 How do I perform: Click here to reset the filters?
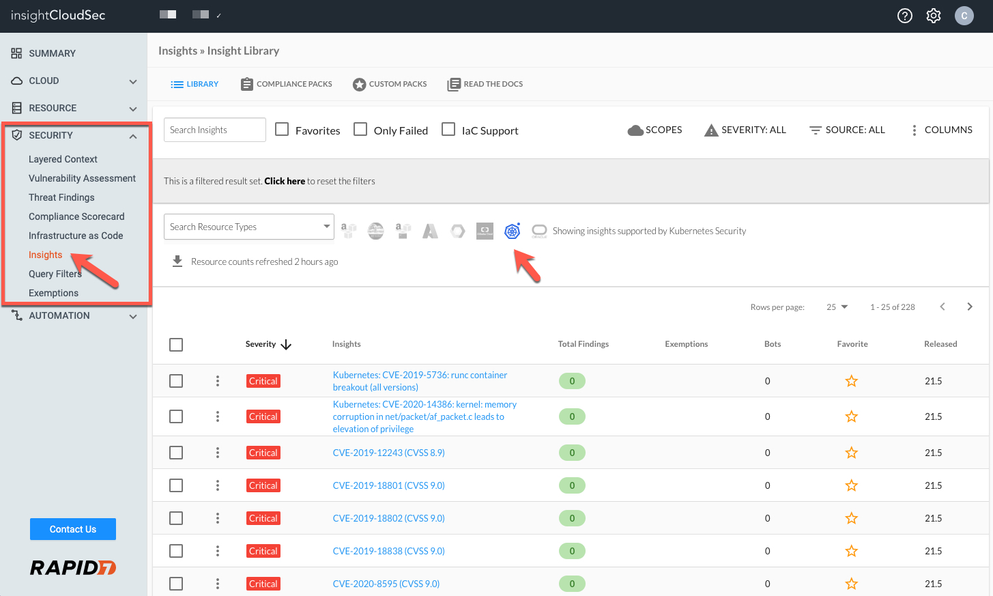pyautogui.click(x=285, y=181)
